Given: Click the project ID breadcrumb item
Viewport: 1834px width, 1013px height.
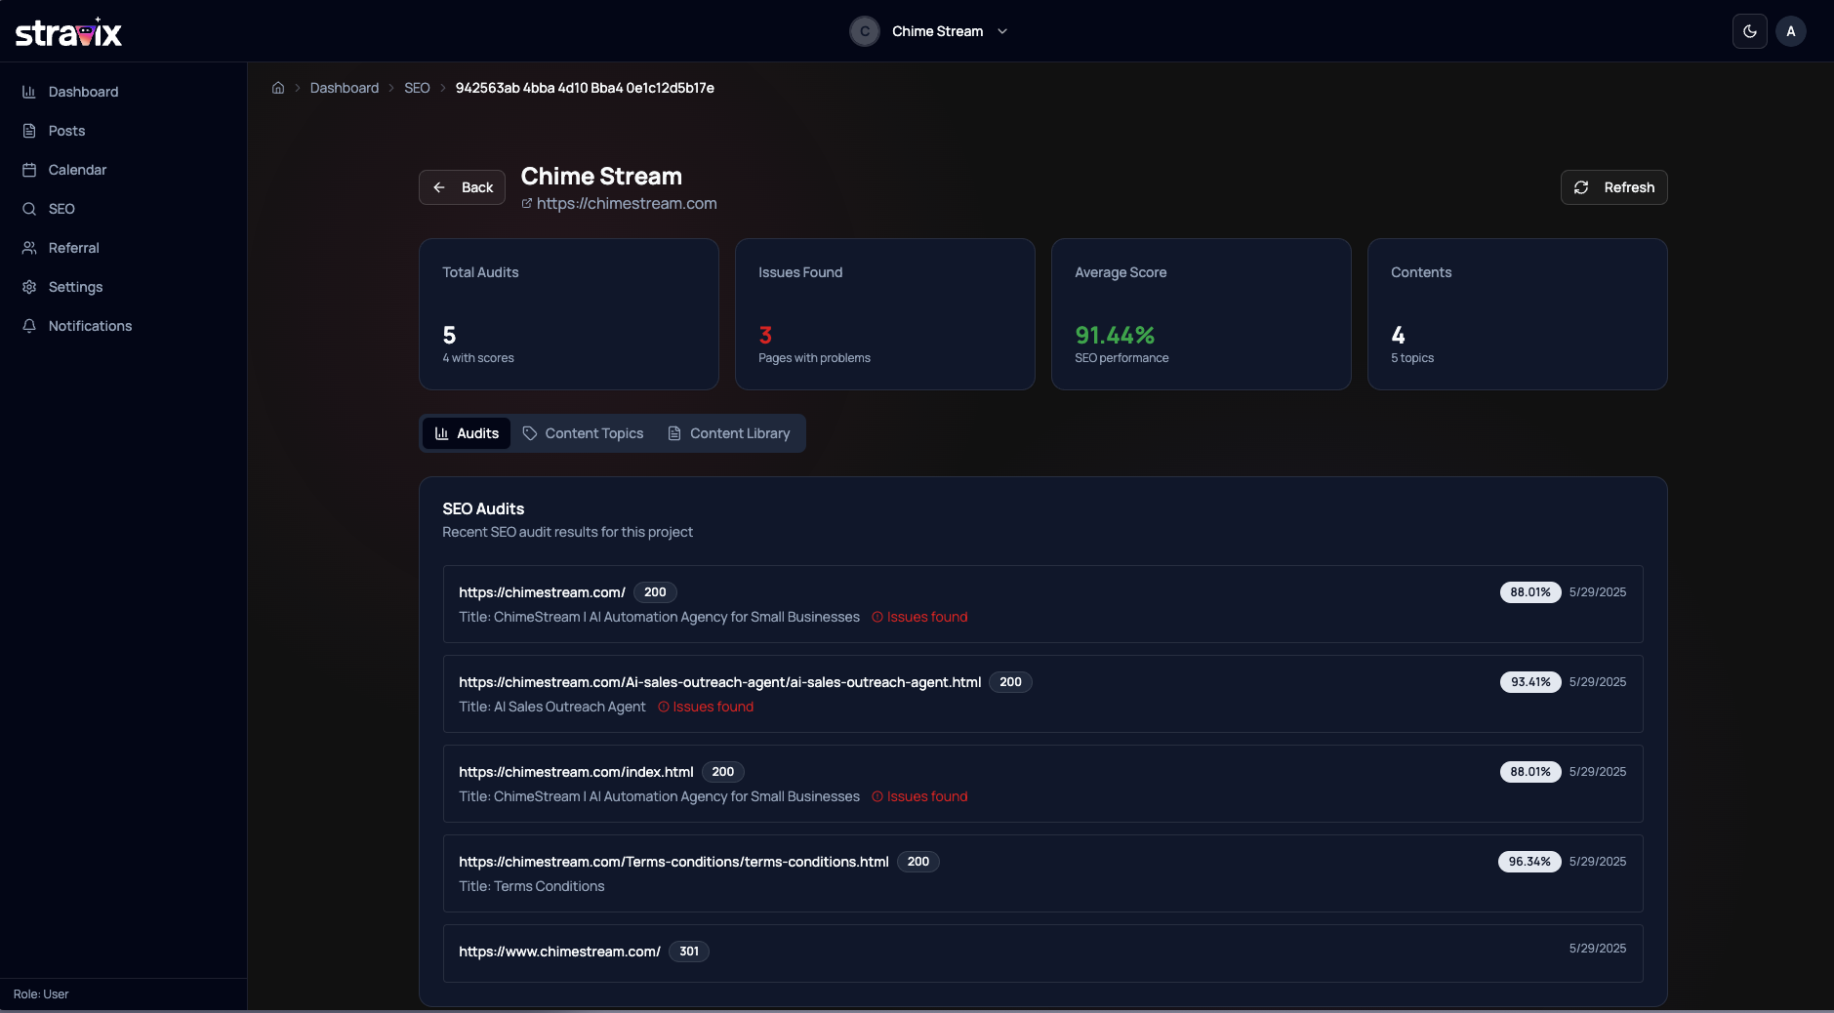Looking at the screenshot, I should tap(585, 88).
